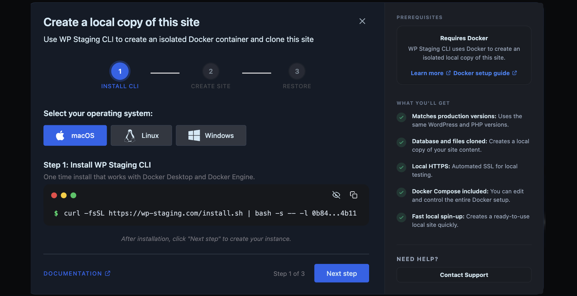Click checkmark beside Local HTTPS

401,167
